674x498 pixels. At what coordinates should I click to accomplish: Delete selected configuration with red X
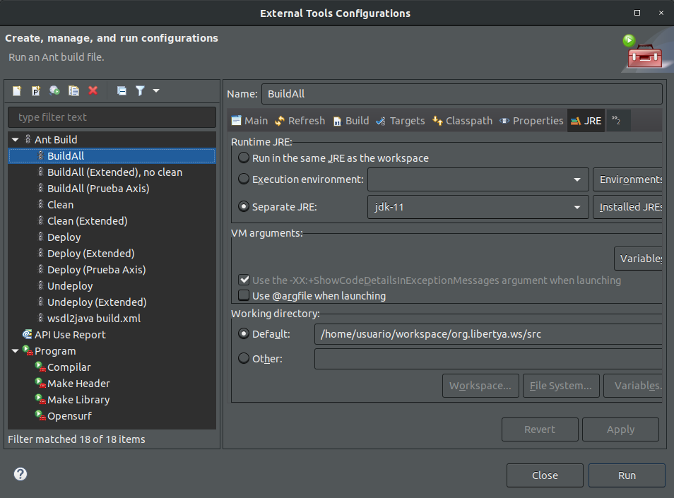click(93, 90)
